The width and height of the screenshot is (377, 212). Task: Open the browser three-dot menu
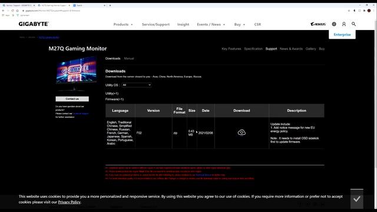pyautogui.click(x=374, y=11)
